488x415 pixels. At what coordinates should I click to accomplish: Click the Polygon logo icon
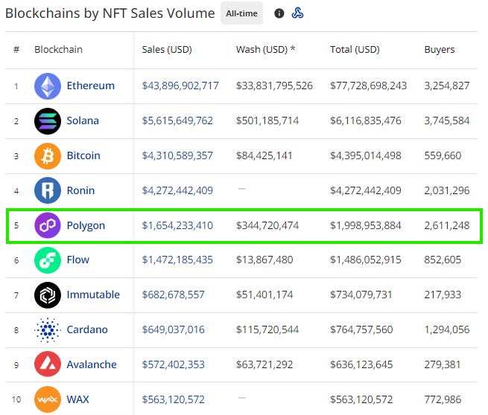pos(47,225)
